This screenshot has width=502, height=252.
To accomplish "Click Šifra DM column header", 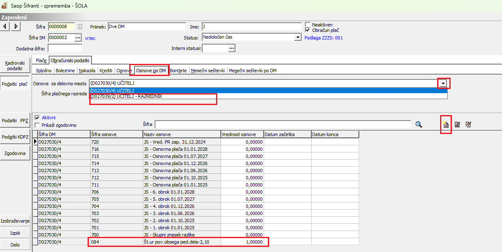I will 64,134.
